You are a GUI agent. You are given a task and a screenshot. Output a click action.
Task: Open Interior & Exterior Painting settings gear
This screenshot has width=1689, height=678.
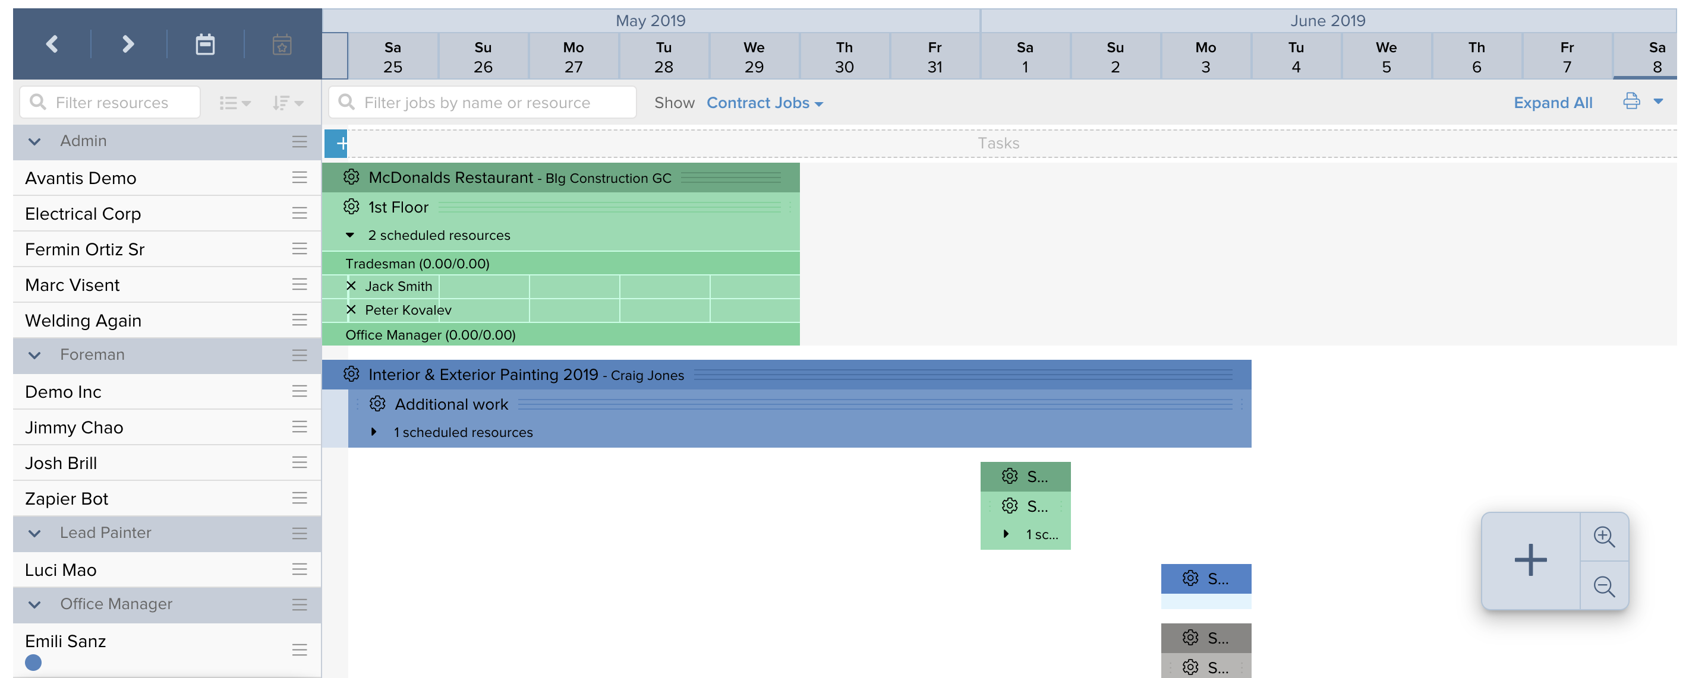tap(351, 374)
